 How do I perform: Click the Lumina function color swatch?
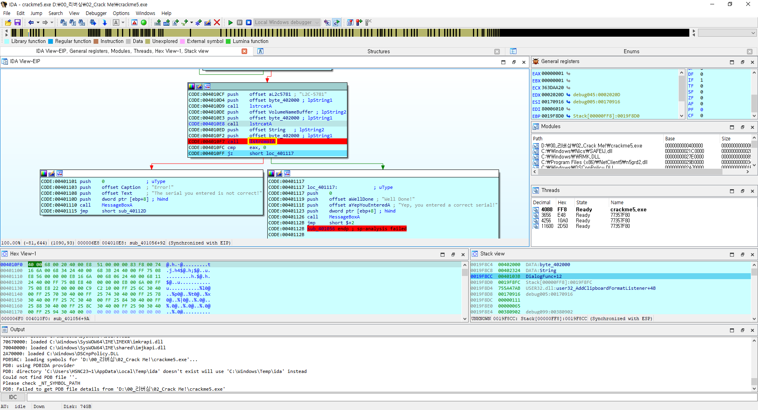pyautogui.click(x=228, y=41)
